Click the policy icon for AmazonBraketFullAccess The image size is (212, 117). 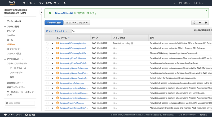click(x=58, y=103)
